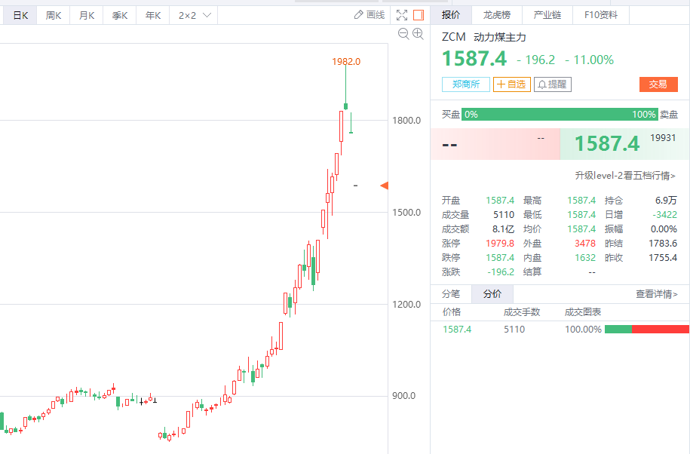
Task: Click the orange current price arrow marker
Action: pos(384,186)
